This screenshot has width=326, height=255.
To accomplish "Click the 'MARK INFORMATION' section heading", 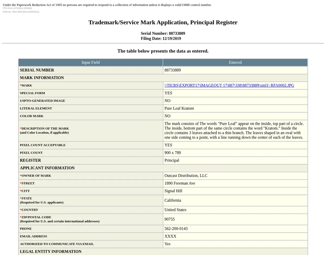I will pyautogui.click(x=42, y=78).
